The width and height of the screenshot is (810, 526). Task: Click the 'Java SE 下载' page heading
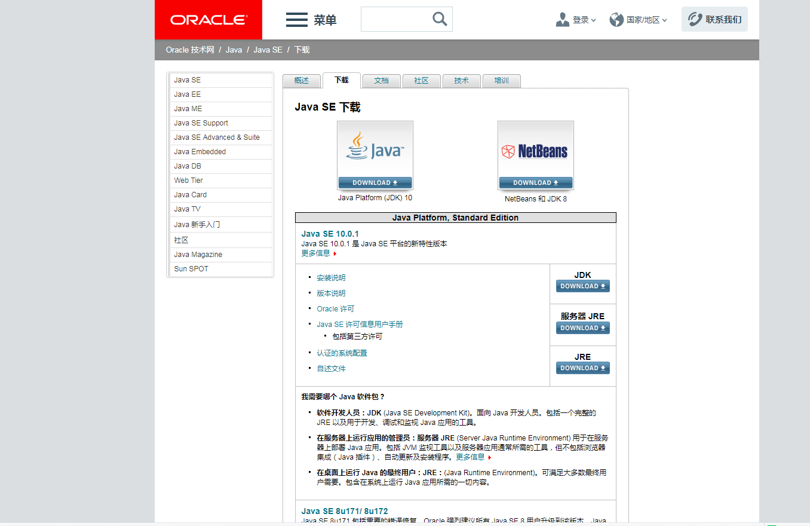(327, 108)
